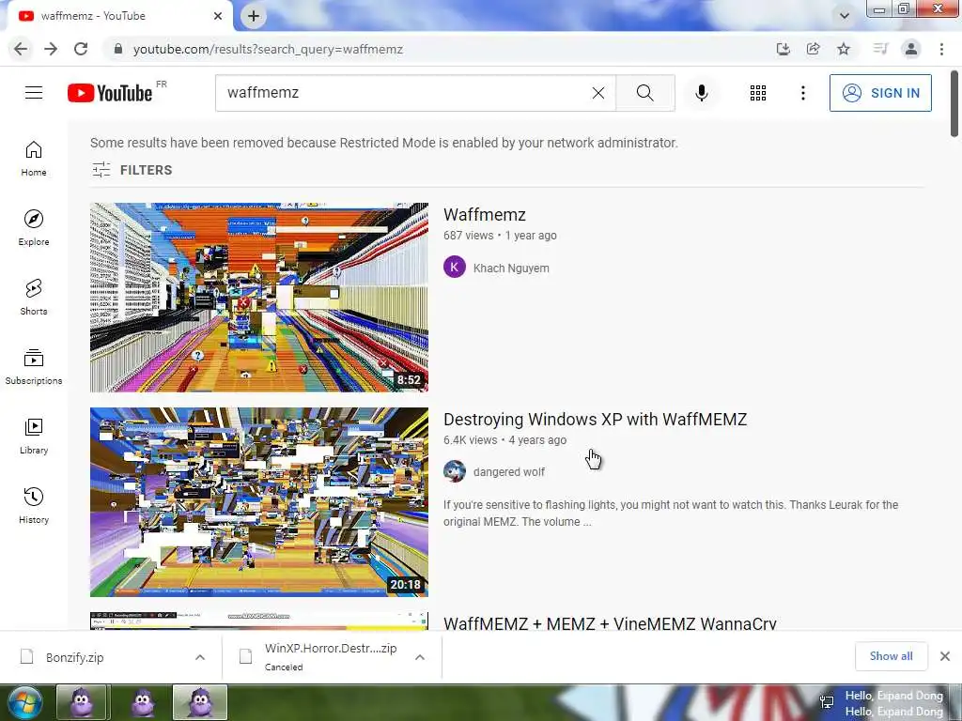Click the '6.4K views' metadata text
This screenshot has height=721, width=962.
pos(470,440)
